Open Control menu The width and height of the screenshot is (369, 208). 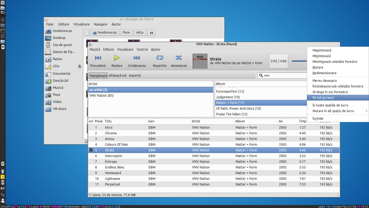click(142, 50)
